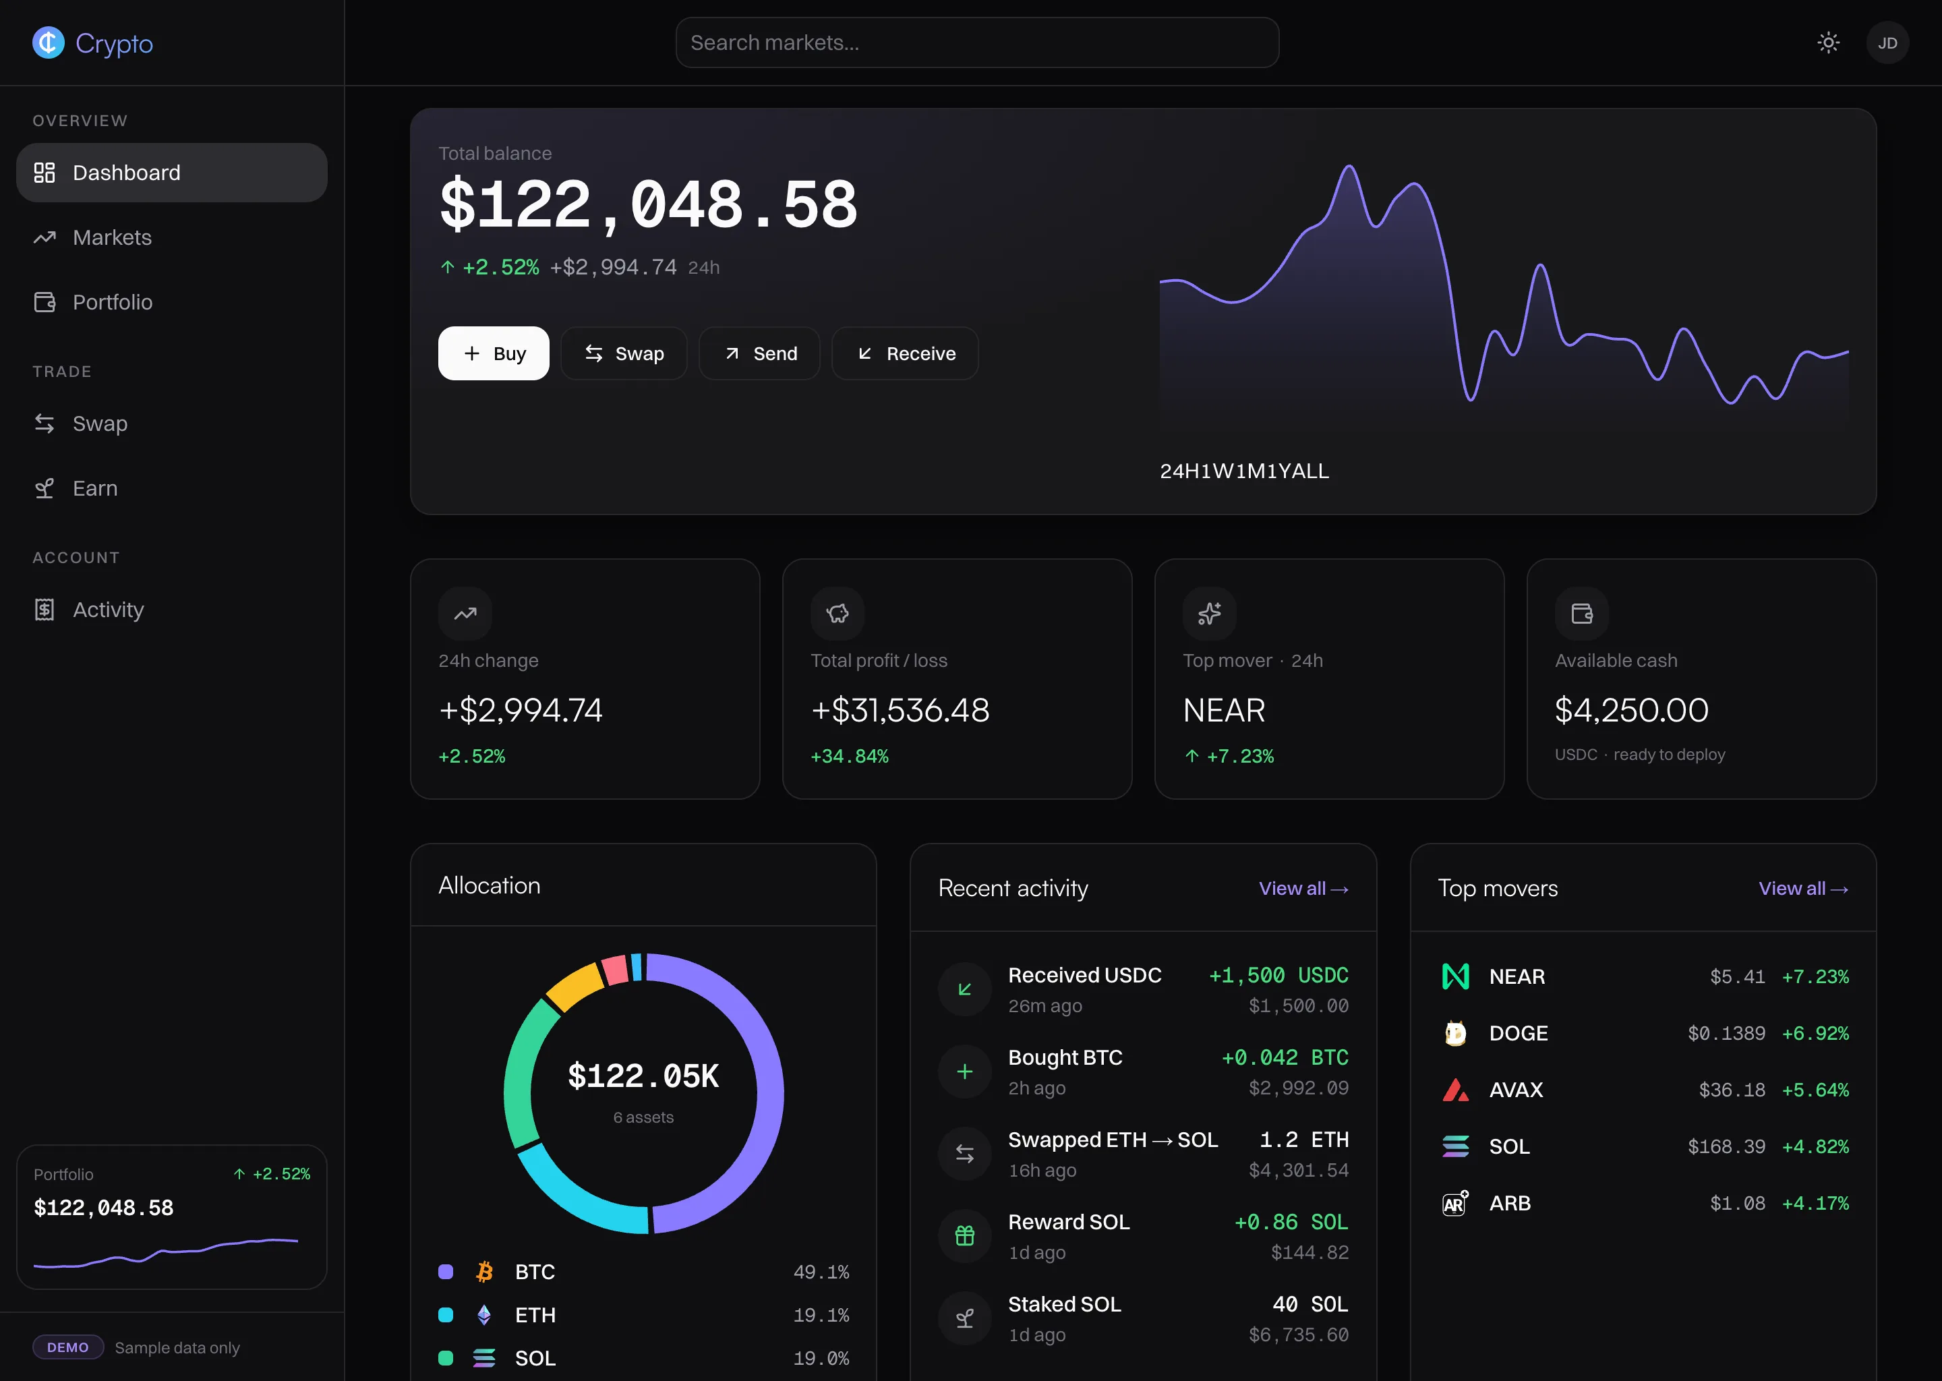Click the SOL logo in Top movers
This screenshot has height=1381, width=1942.
click(x=1454, y=1146)
